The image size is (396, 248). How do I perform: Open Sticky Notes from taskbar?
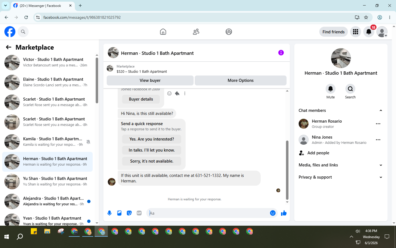pos(34,231)
